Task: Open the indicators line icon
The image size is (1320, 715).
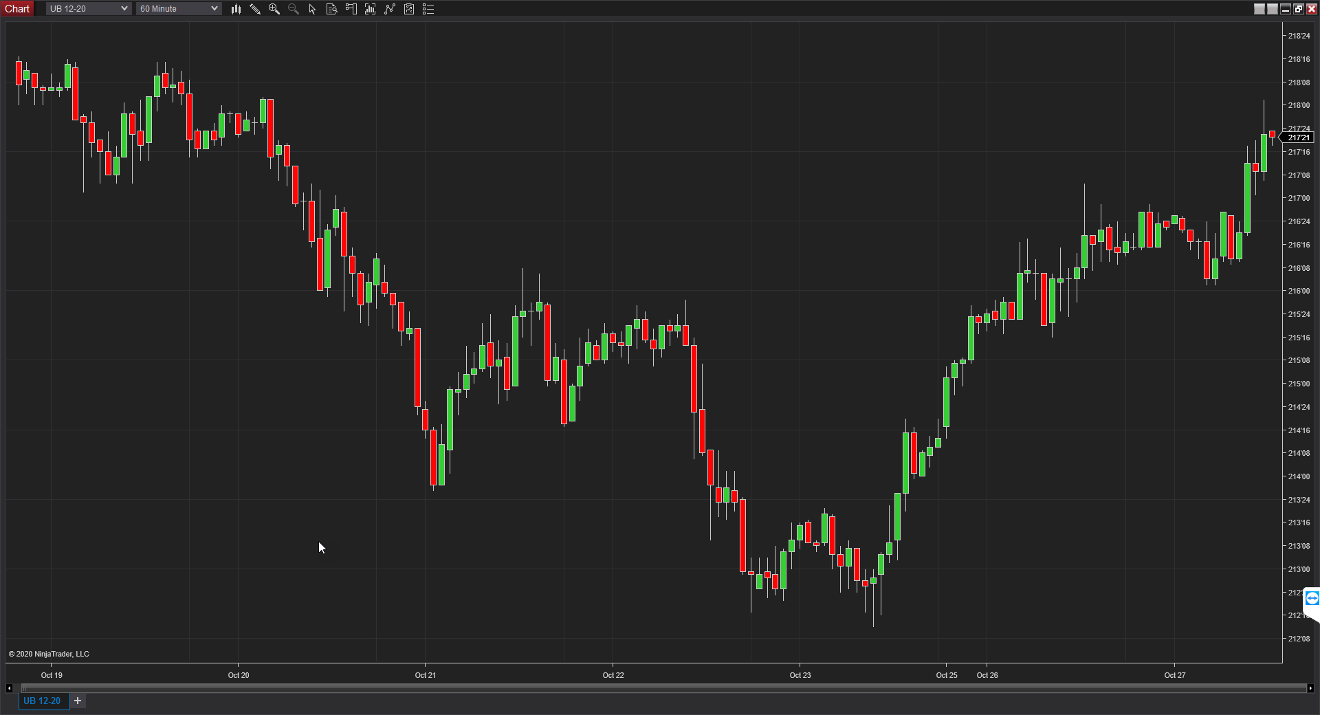Action: (390, 9)
